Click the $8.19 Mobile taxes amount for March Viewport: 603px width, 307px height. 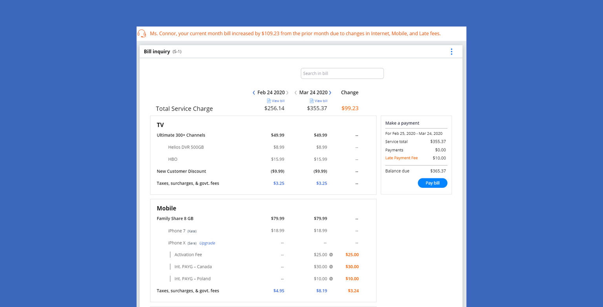322,291
